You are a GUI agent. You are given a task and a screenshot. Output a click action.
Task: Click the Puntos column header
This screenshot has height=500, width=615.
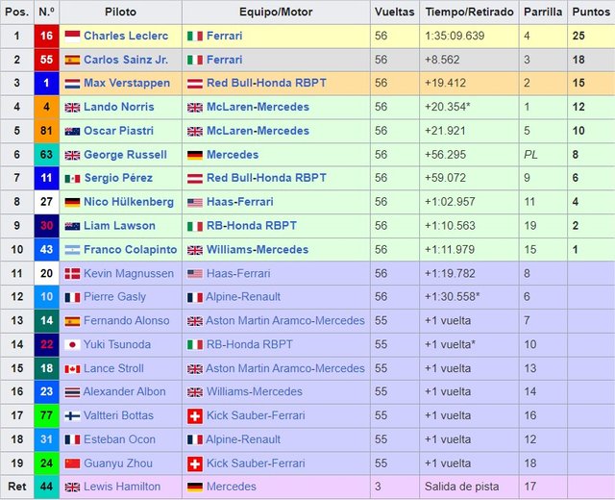point(591,12)
